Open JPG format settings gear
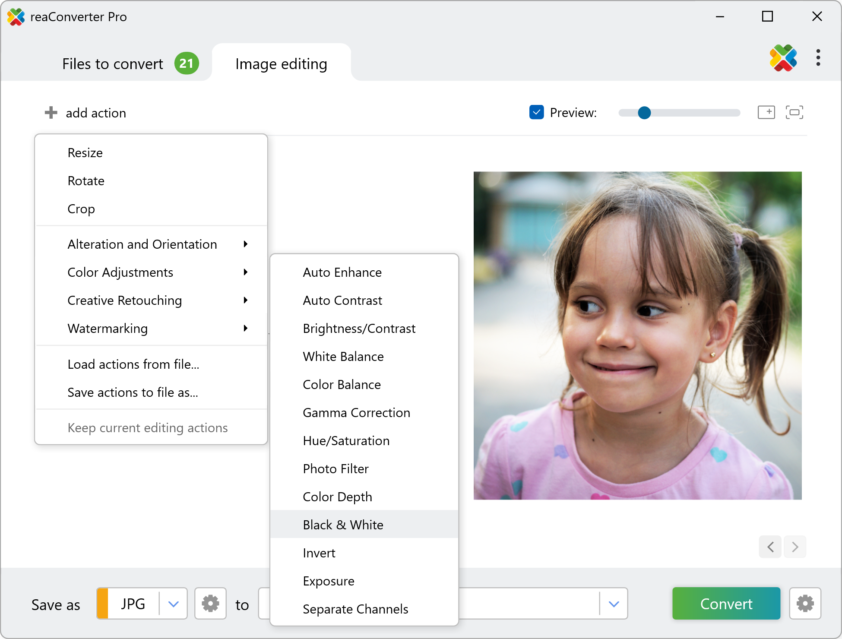 pos(210,604)
